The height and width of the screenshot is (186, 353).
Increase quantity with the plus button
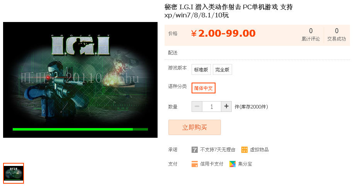[226, 107]
